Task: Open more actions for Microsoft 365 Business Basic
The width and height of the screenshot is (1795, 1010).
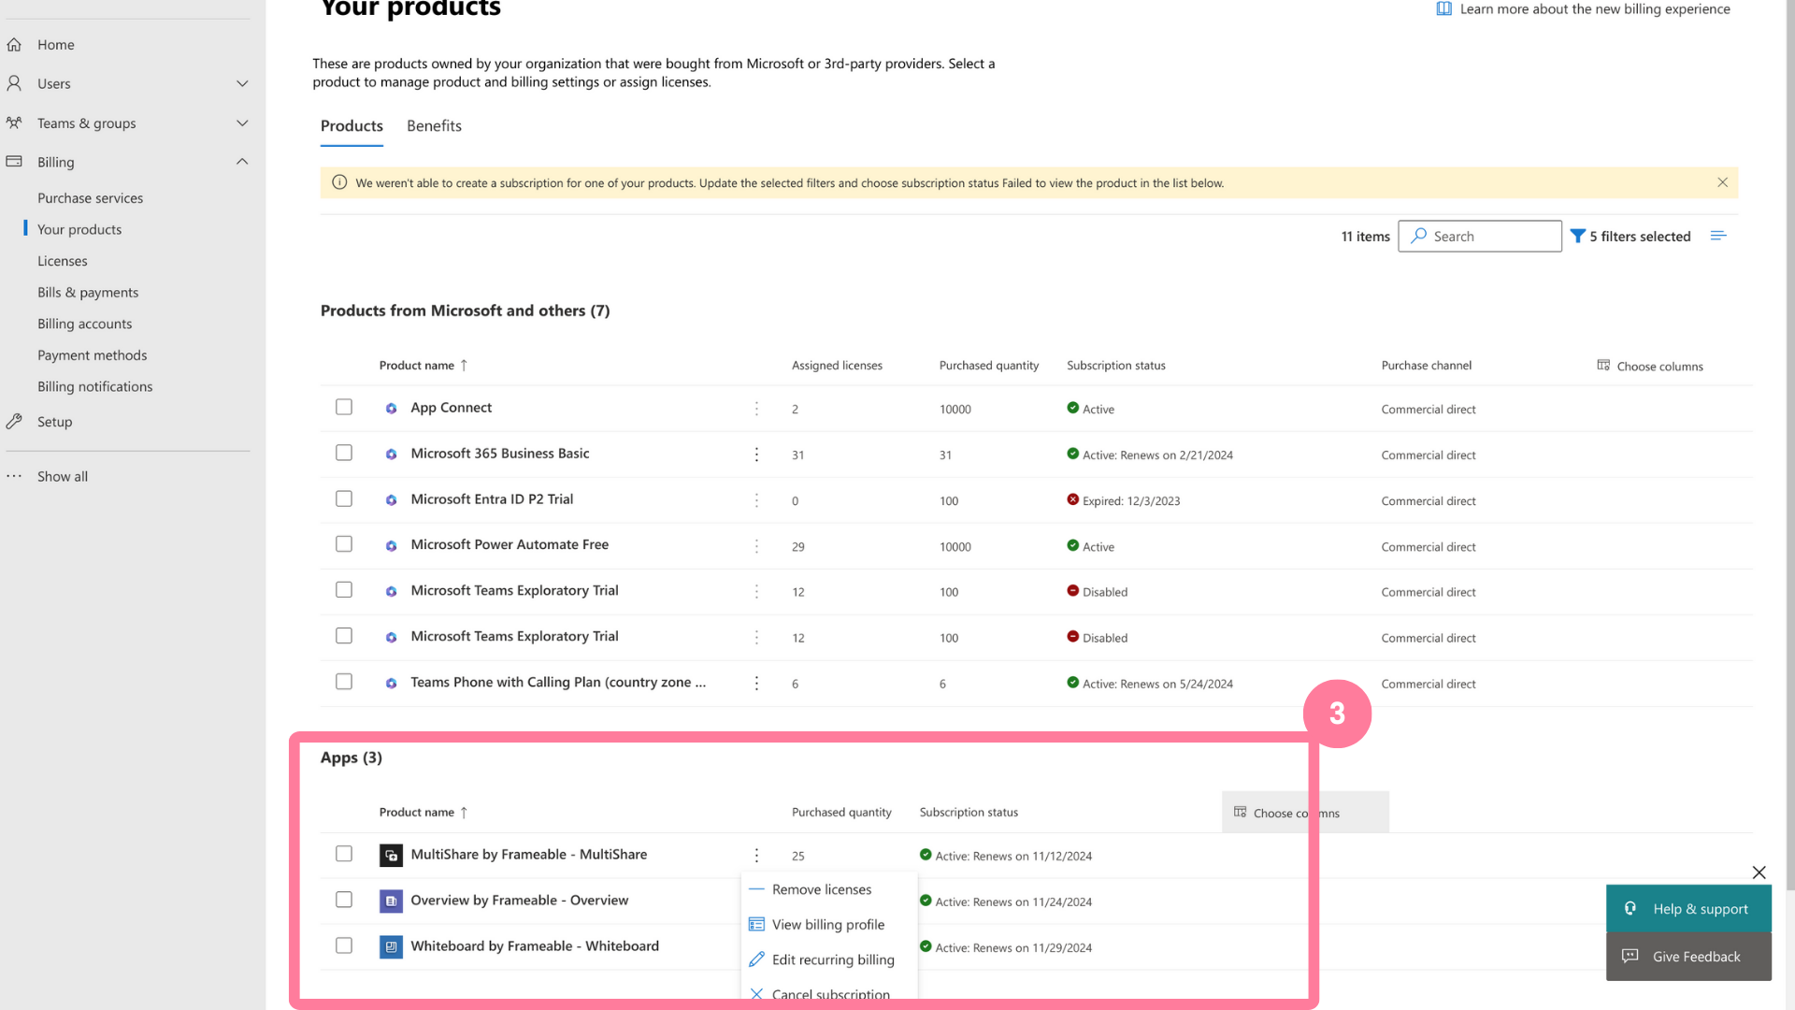Action: click(x=756, y=454)
